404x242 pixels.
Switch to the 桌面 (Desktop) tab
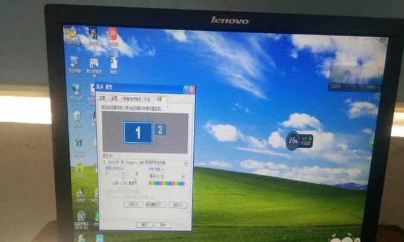click(114, 99)
